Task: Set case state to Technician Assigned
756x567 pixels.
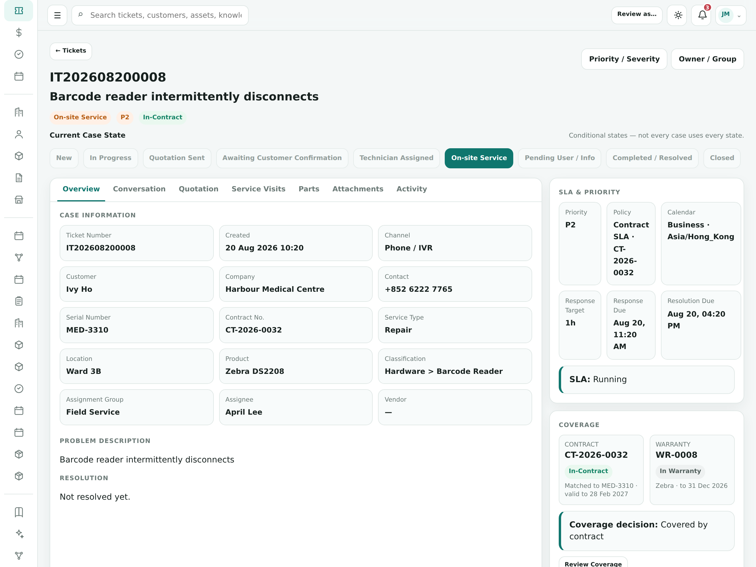Action: pyautogui.click(x=396, y=158)
